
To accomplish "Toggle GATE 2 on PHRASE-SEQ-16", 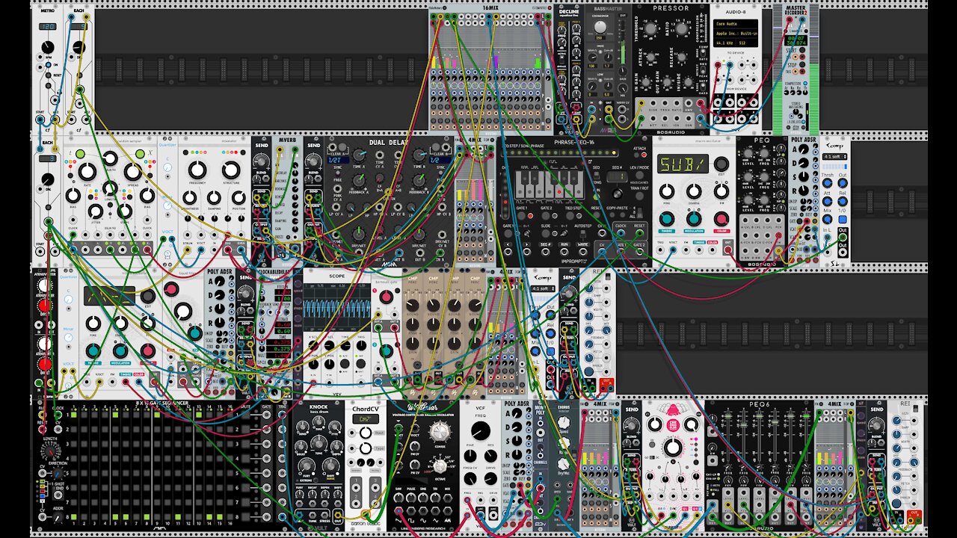I will tap(546, 216).
